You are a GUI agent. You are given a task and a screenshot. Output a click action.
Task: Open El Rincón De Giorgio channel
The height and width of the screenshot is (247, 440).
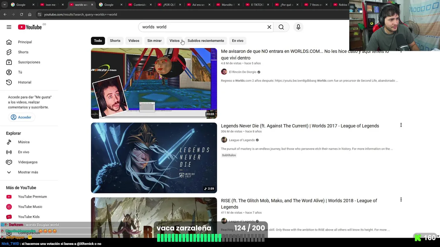coord(243,72)
